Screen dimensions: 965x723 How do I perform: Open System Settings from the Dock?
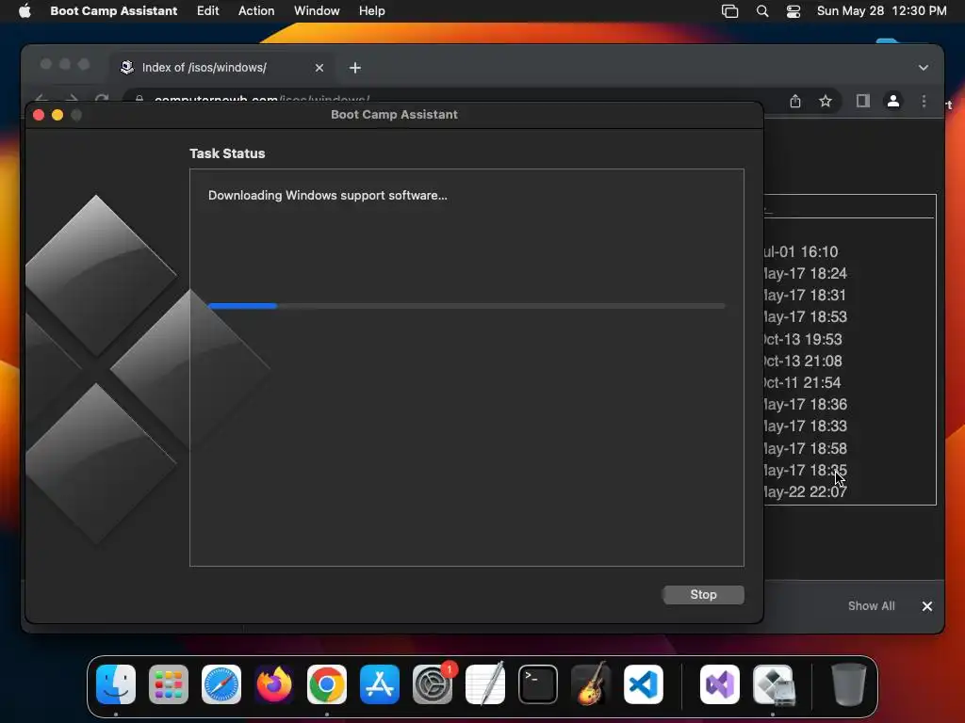tap(432, 684)
